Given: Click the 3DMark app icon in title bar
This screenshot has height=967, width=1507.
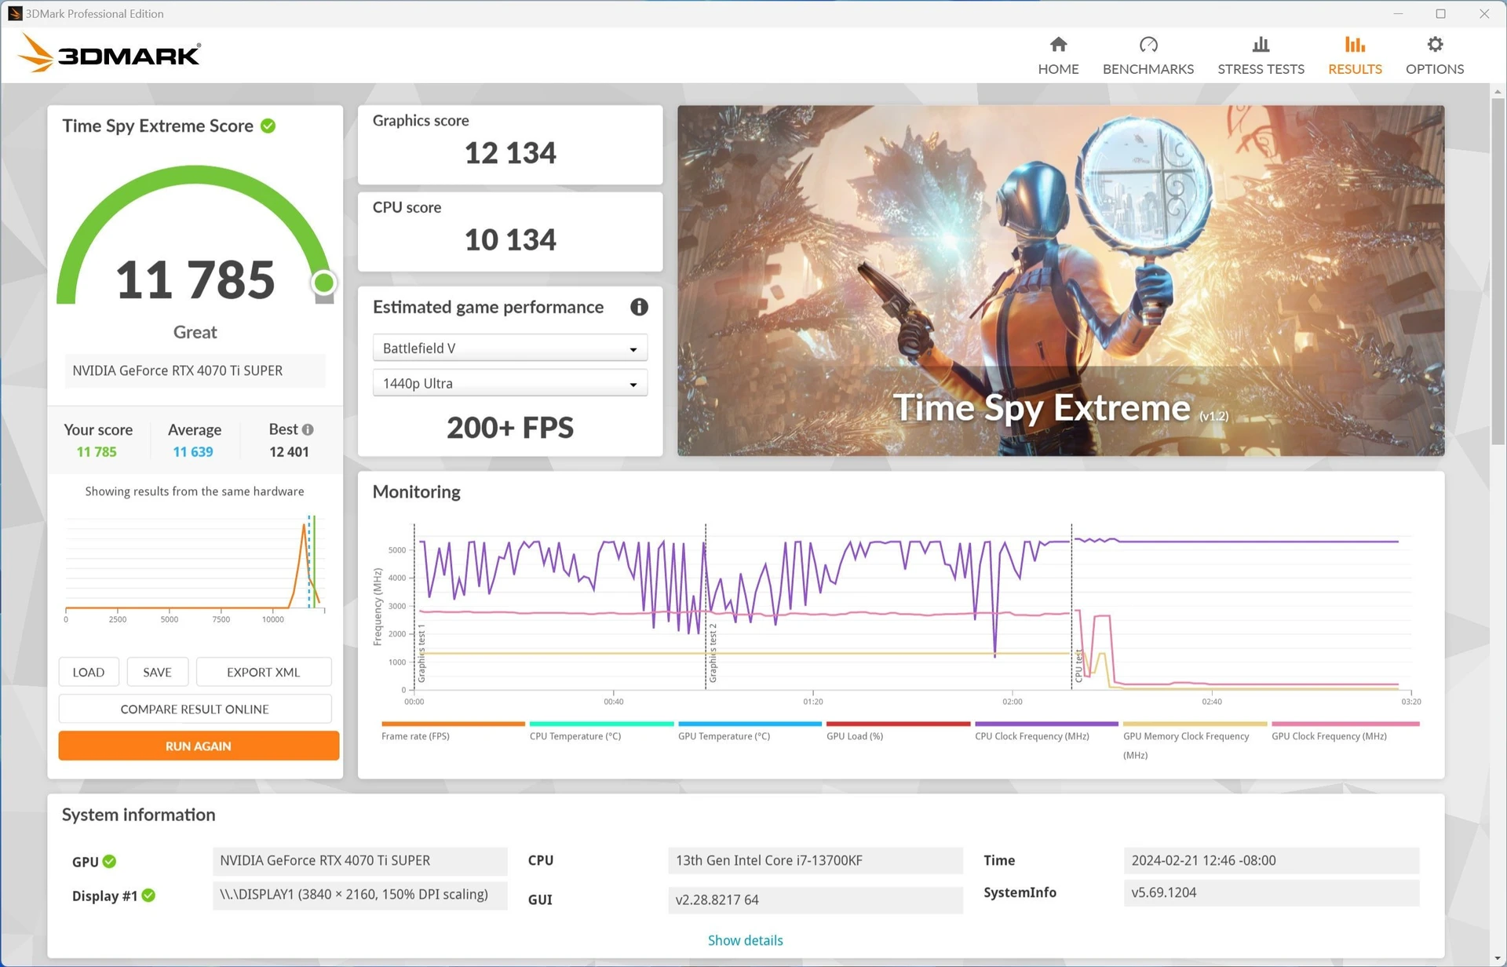Looking at the screenshot, I should tap(14, 13).
